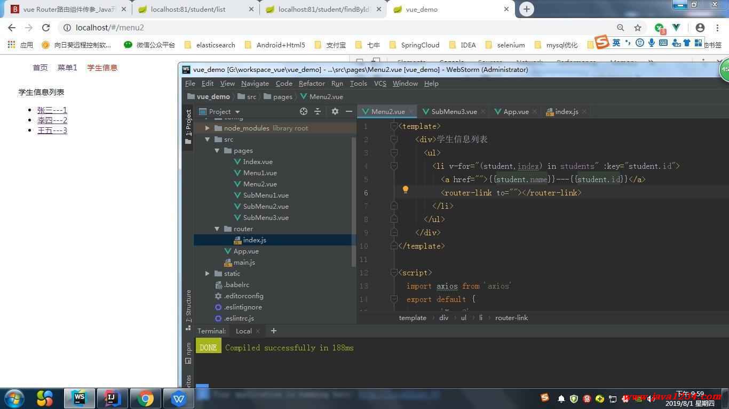Bookmark this page with star icon

click(638, 28)
